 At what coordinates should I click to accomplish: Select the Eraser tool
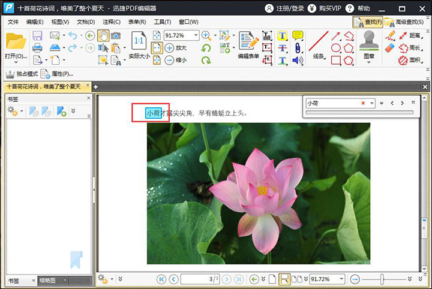coord(388,48)
